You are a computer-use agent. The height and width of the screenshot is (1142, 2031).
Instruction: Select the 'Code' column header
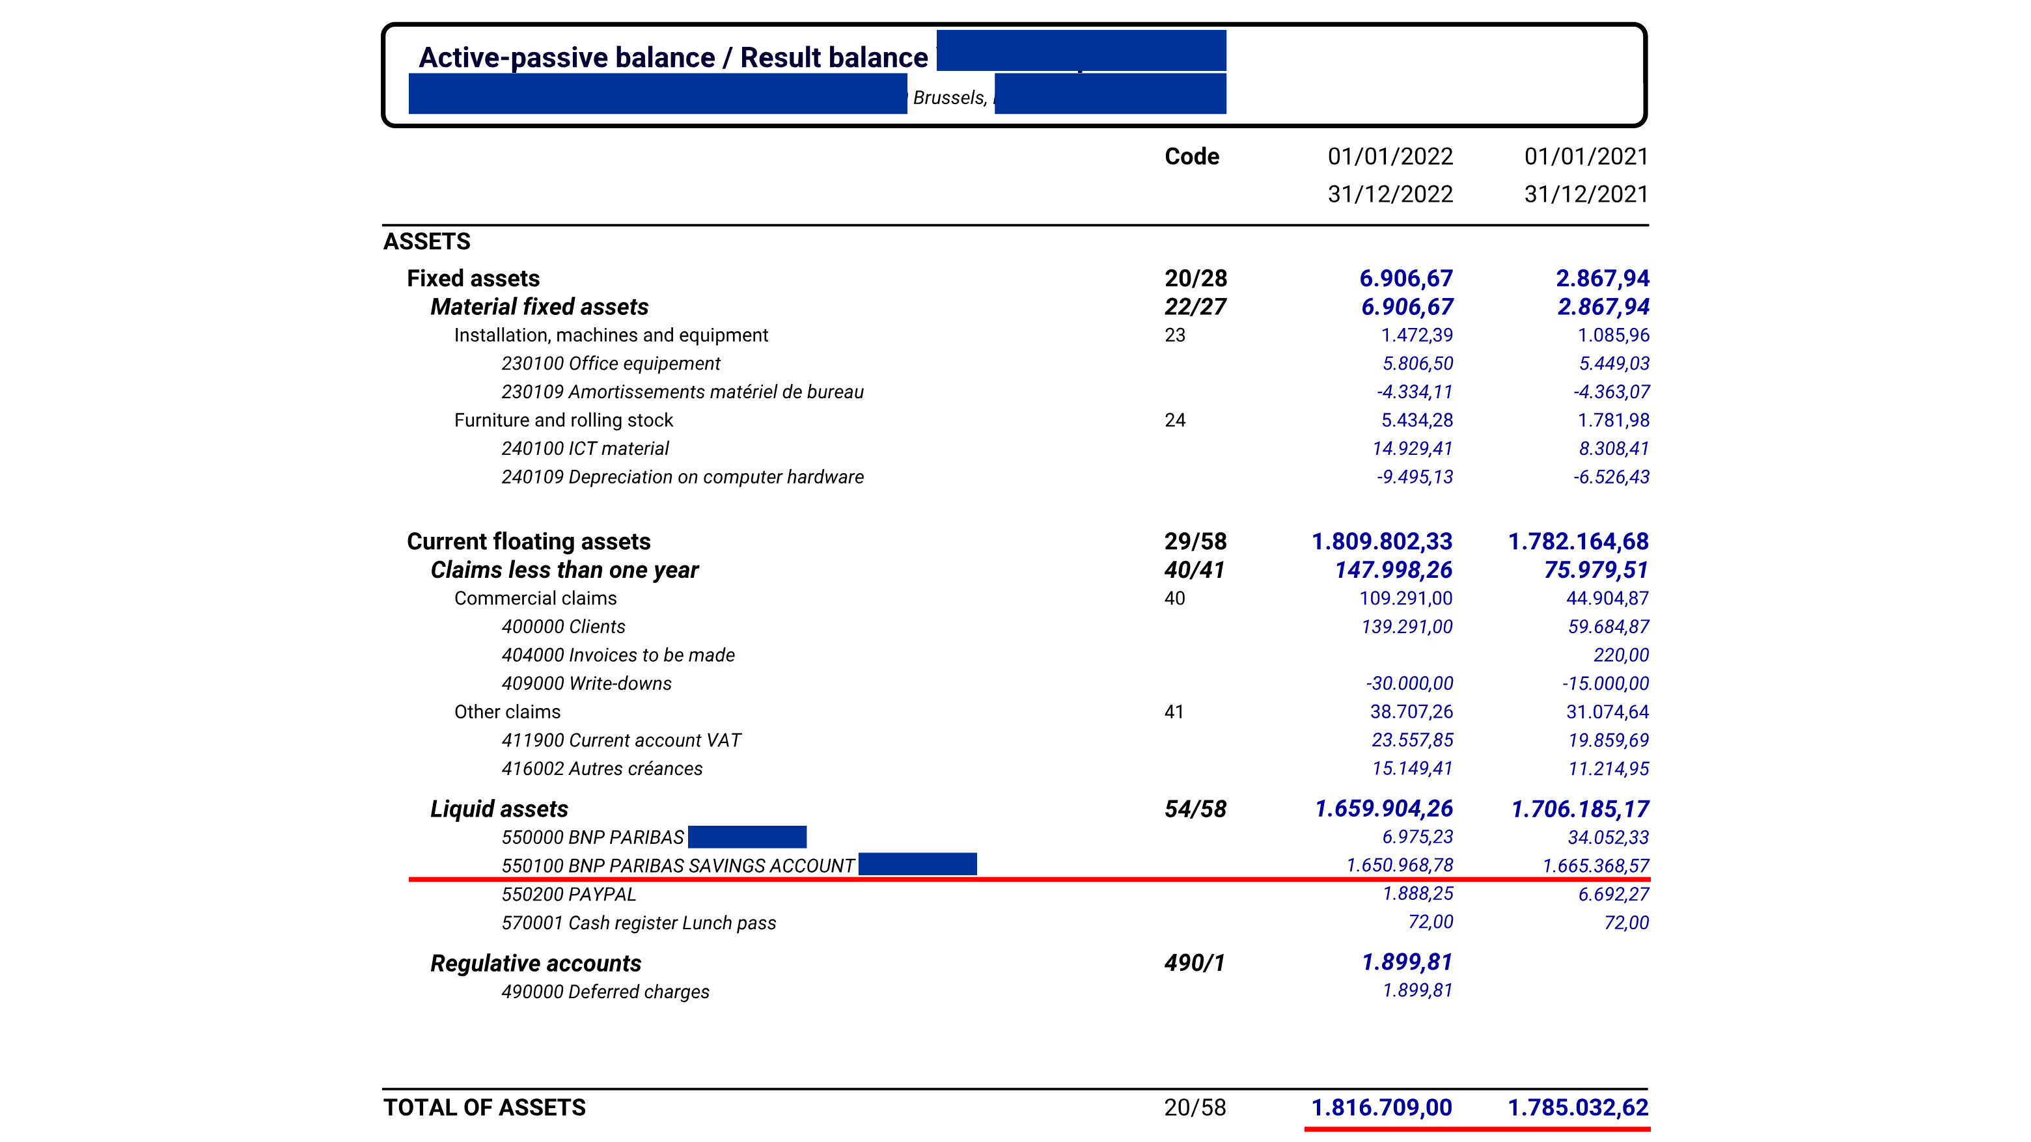(x=1191, y=156)
